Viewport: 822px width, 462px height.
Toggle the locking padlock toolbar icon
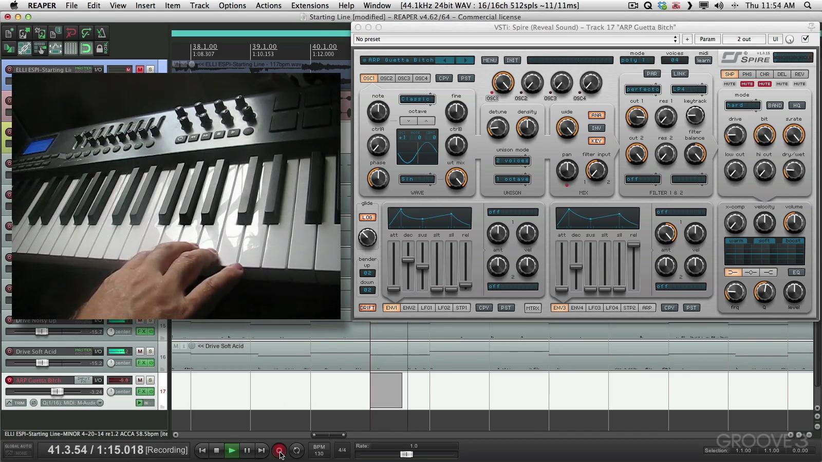click(102, 49)
